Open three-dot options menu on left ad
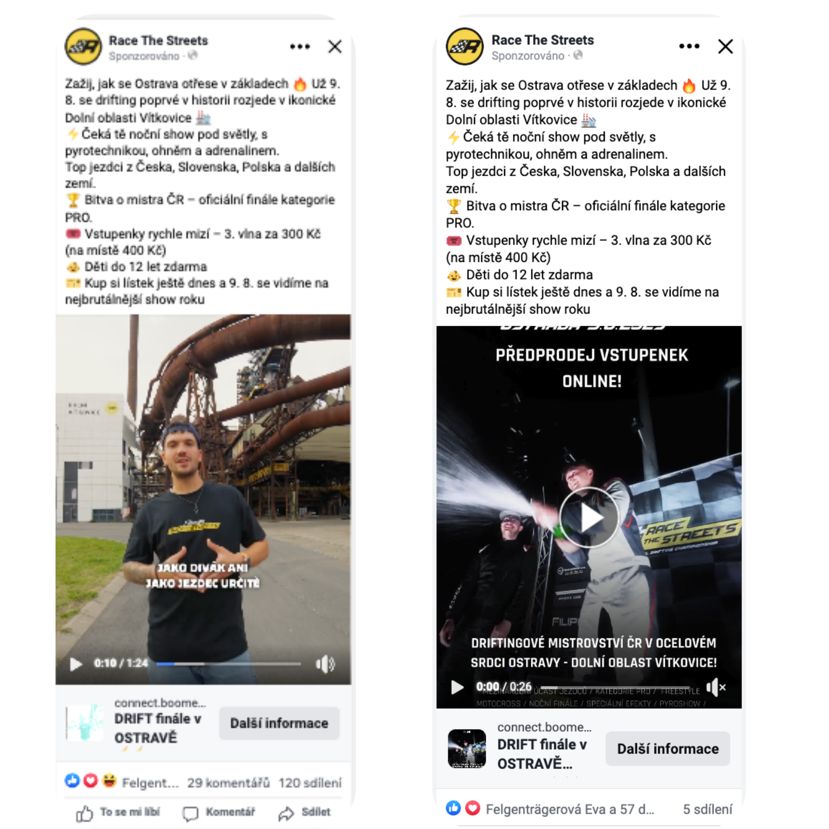 300,46
